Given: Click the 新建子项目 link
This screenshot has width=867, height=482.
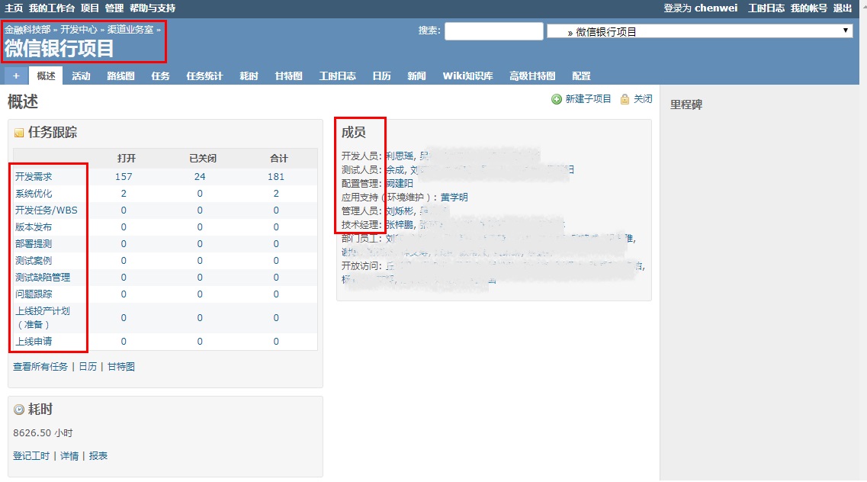Looking at the screenshot, I should click(589, 99).
